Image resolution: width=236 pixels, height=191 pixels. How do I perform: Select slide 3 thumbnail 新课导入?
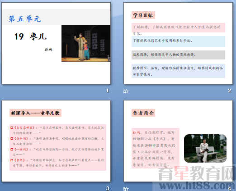(56, 141)
